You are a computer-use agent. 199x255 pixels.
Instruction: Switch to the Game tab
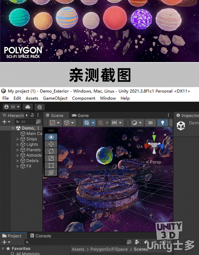(x=80, y=116)
